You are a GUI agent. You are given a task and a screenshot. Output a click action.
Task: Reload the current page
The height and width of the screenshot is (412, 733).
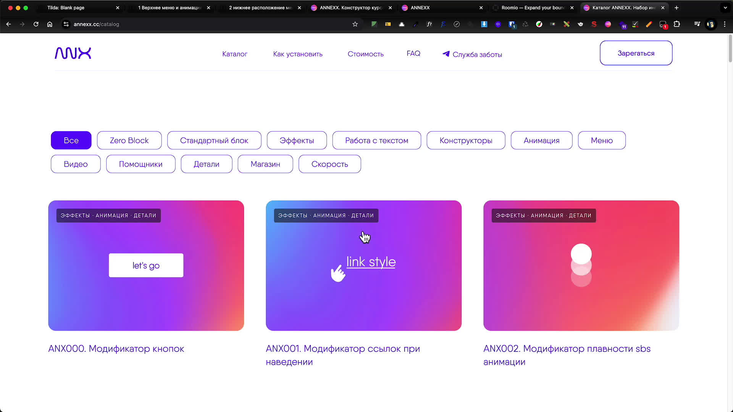click(36, 24)
